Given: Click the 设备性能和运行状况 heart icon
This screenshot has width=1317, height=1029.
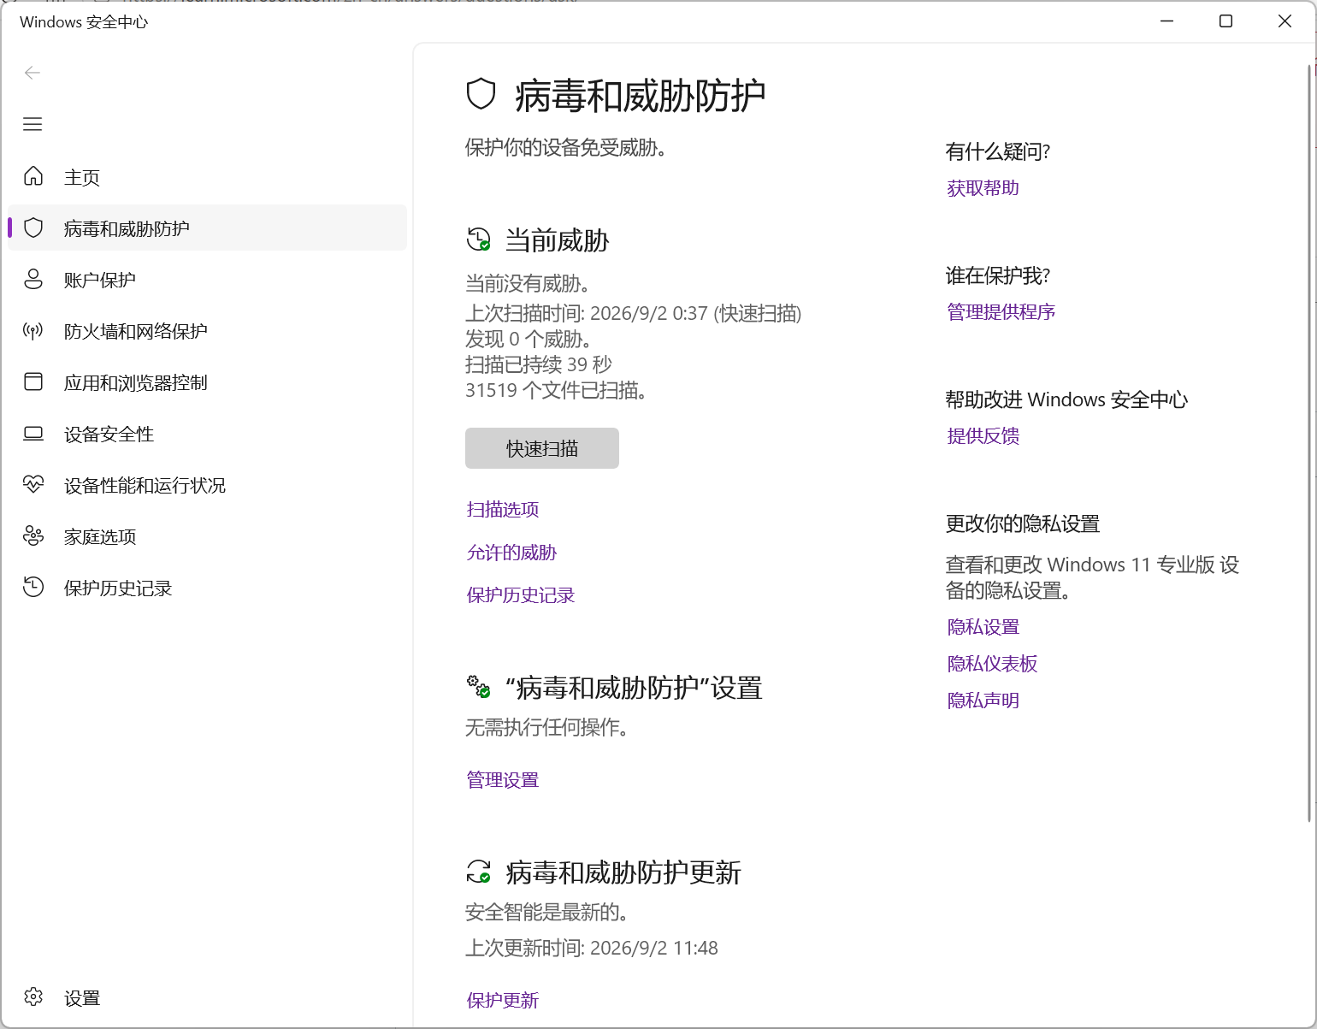Looking at the screenshot, I should (33, 485).
